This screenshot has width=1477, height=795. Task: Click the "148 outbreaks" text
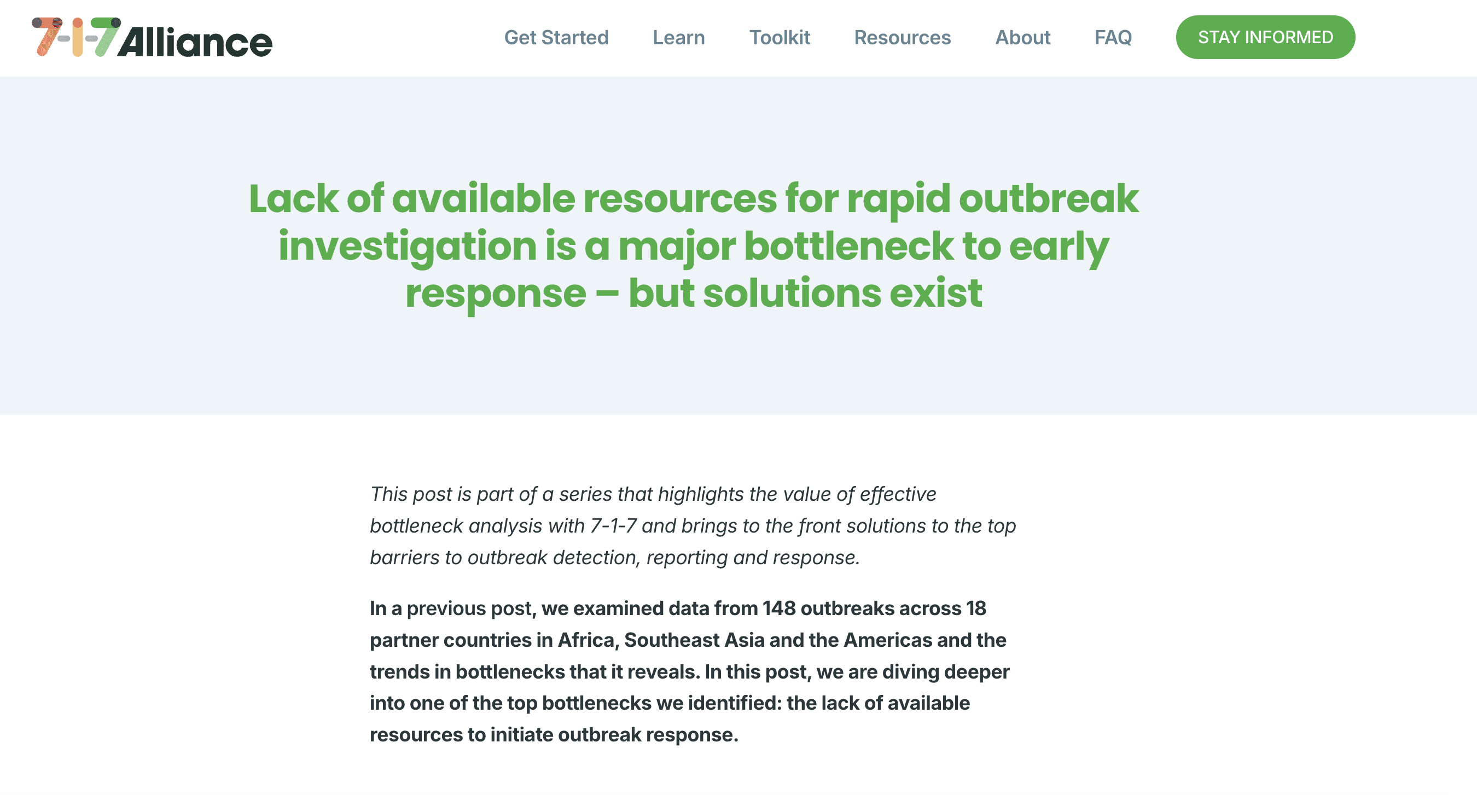tap(830, 609)
